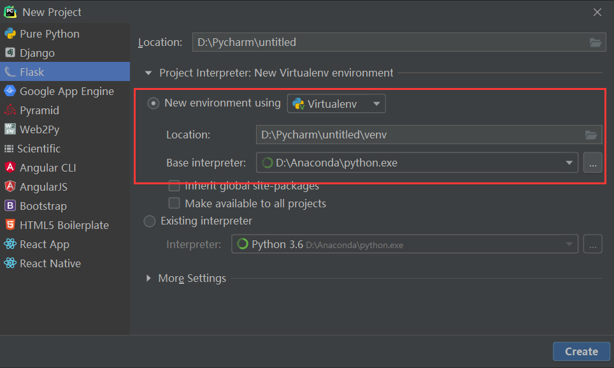Image resolution: width=614 pixels, height=368 pixels.
Task: Edit the venv Location path field
Action: click(429, 135)
